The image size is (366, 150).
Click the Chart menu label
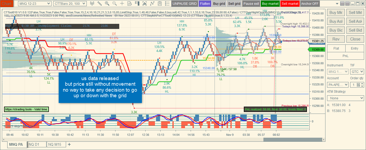6,4
